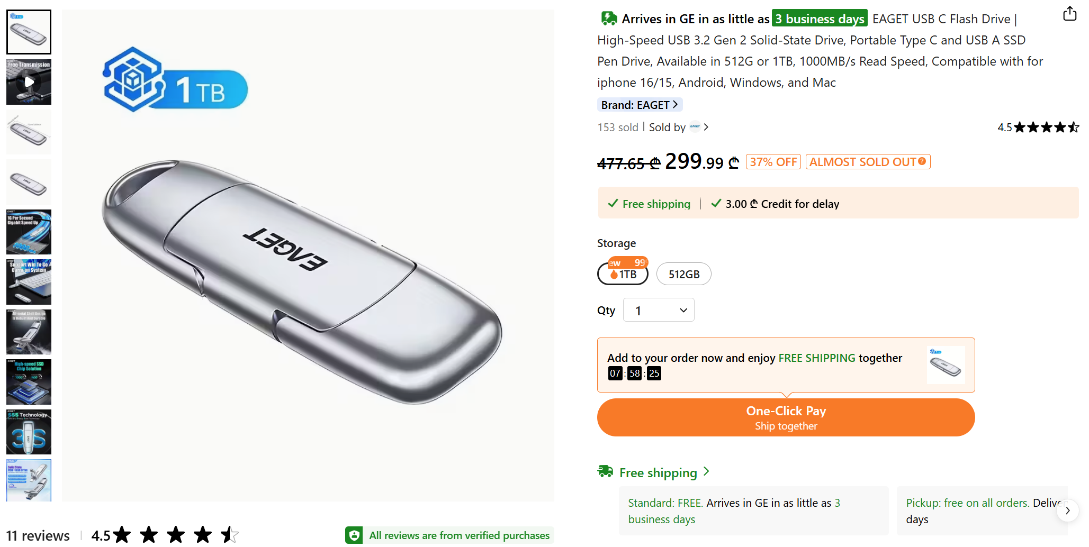1089x547 pixels.
Task: Open the 11 reviews link
Action: tap(38, 535)
